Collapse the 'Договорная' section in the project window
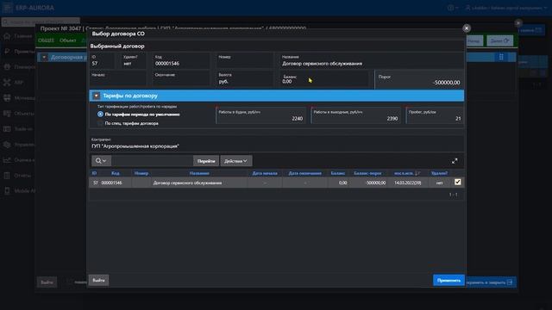 44,57
